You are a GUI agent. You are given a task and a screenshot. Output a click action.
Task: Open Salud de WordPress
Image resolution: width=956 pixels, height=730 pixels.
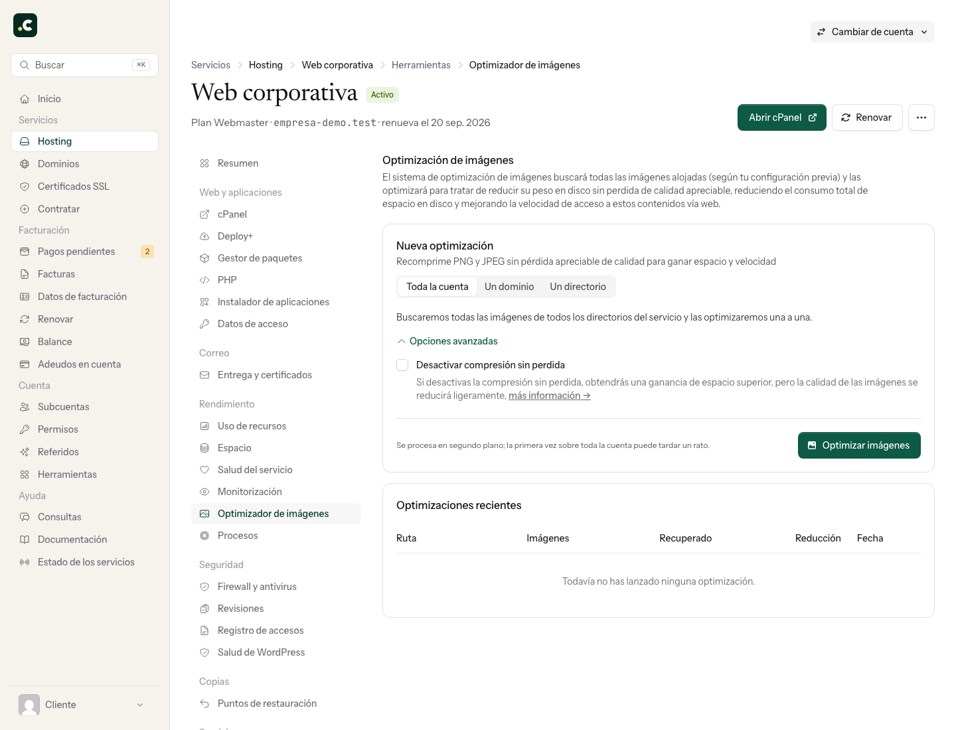pyautogui.click(x=276, y=652)
